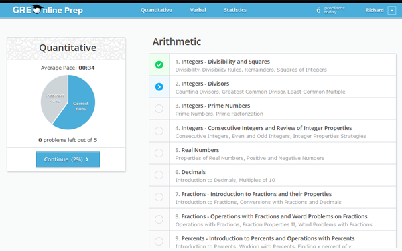Open the Statistics nav menu
402x251 pixels.
point(235,10)
